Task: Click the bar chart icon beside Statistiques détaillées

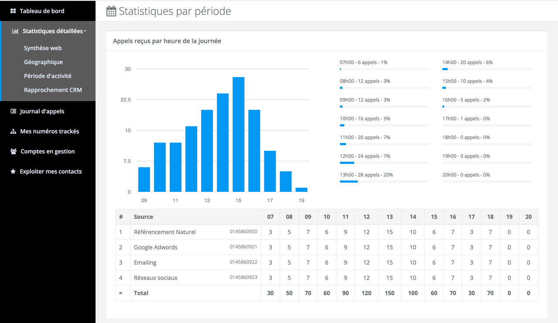Action: click(x=15, y=31)
